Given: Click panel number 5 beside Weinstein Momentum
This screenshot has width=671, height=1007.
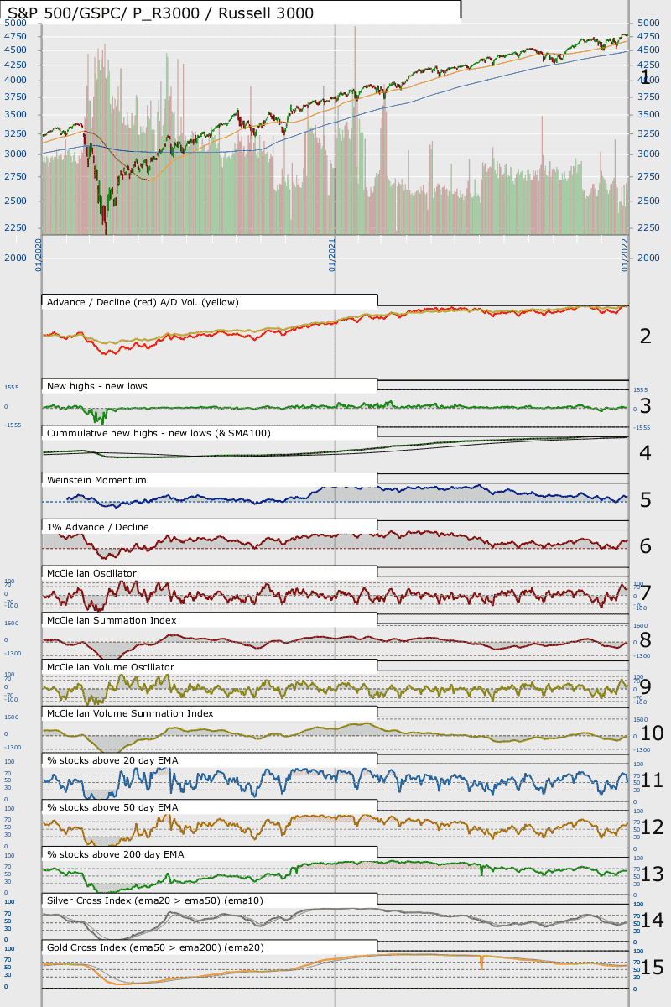Looking at the screenshot, I should (x=645, y=501).
